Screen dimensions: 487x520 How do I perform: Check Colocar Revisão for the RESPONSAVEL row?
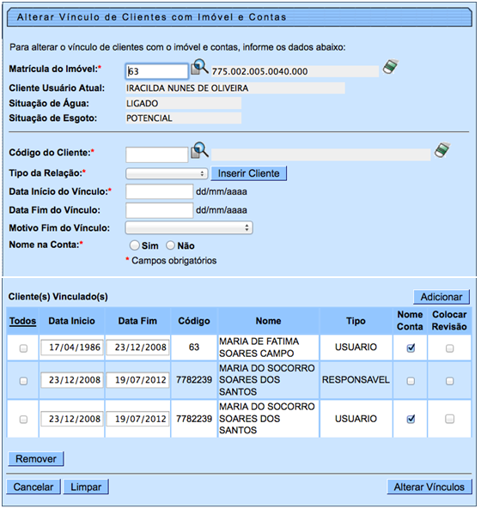[449, 381]
